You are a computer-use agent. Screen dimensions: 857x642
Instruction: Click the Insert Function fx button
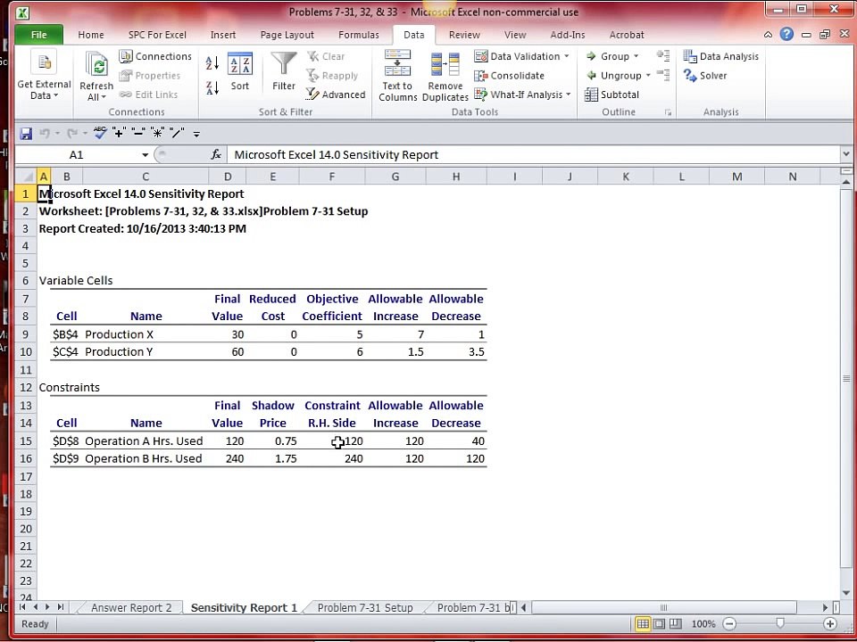point(216,154)
